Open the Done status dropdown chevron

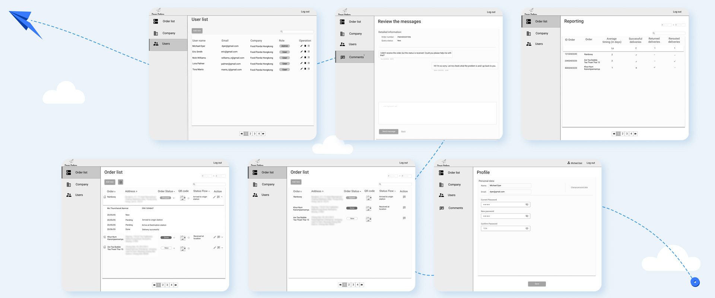click(x=174, y=238)
